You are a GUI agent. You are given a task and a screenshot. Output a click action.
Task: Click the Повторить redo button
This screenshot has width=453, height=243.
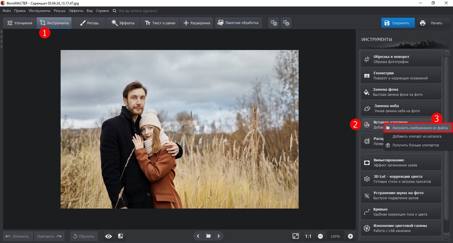pos(49,236)
